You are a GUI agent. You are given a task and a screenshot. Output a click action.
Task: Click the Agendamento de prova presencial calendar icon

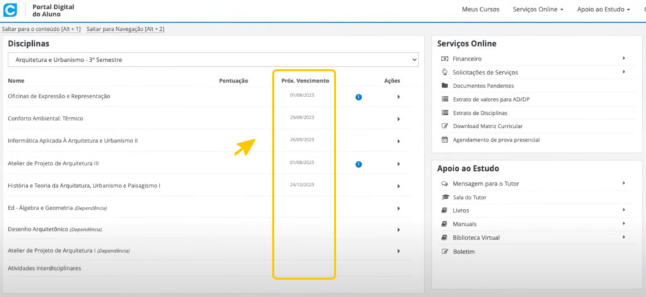pyautogui.click(x=445, y=140)
